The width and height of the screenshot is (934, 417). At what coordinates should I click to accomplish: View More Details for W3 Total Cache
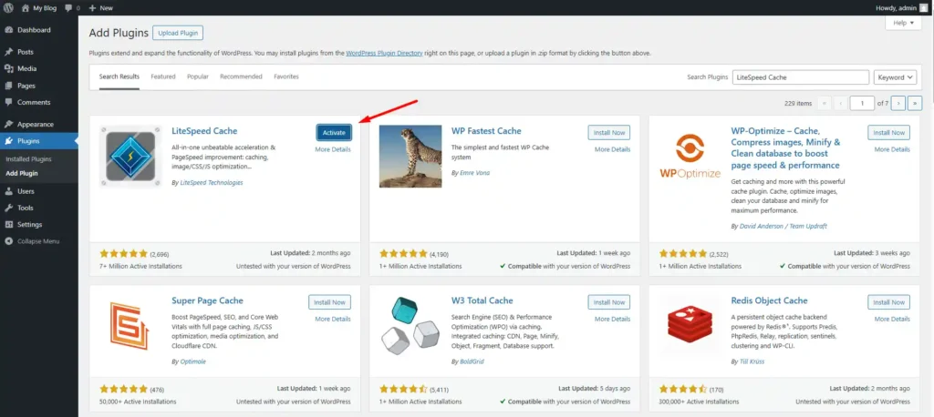(x=612, y=319)
